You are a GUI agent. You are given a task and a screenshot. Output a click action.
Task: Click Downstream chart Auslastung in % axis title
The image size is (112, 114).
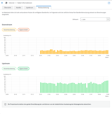click(x=7, y=36)
